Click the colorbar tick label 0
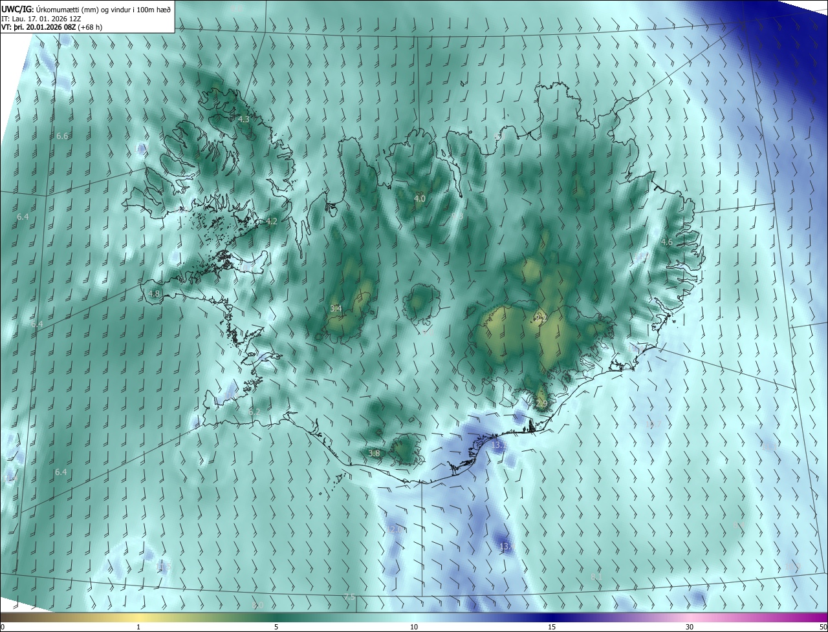This screenshot has width=828, height=632. 3,627
